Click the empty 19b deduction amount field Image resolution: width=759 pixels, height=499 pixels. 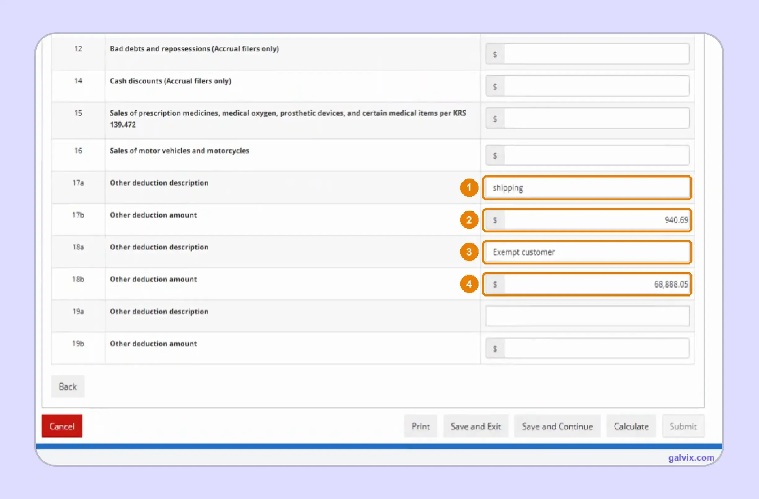coord(596,348)
